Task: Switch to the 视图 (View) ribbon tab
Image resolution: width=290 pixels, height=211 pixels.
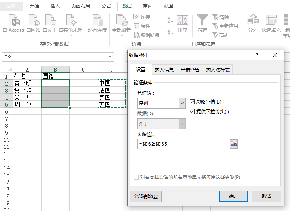Action: click(168, 6)
